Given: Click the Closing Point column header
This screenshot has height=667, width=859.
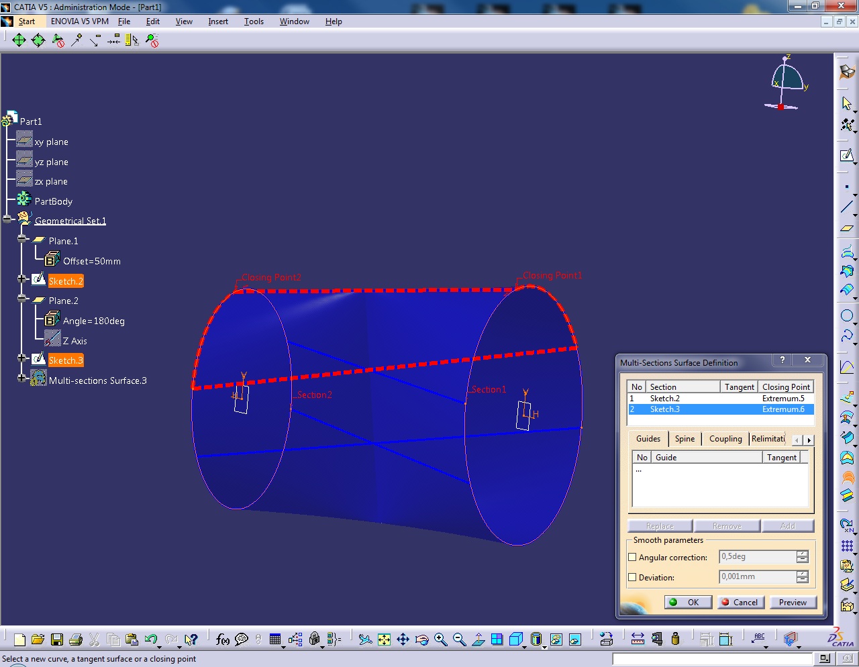Looking at the screenshot, I should 786,387.
